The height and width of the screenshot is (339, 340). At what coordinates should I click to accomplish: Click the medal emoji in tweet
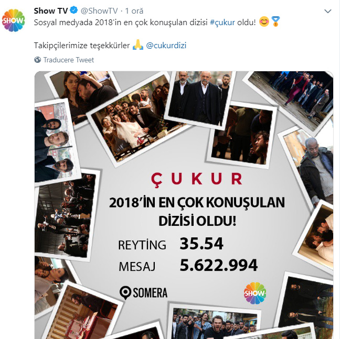275,21
